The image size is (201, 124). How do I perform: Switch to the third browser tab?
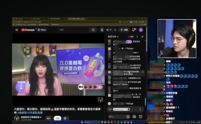(59, 19)
